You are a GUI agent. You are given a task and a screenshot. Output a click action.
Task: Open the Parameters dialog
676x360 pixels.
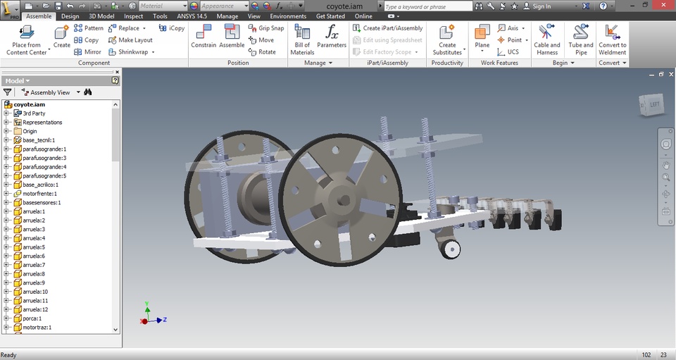click(332, 37)
